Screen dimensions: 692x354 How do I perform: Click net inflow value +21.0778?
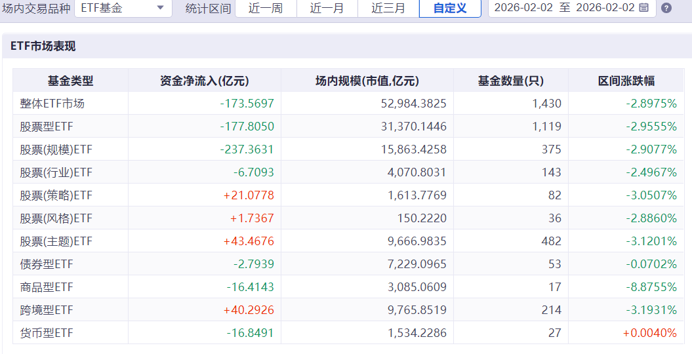tap(249, 195)
